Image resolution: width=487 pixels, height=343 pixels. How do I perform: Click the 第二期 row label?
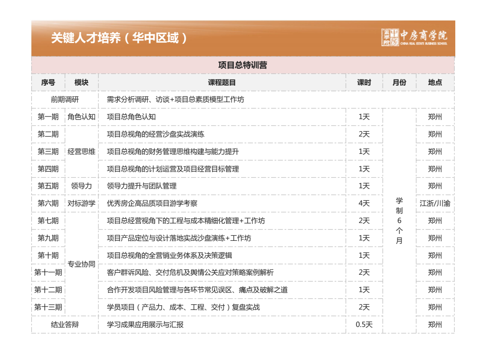click(x=48, y=134)
